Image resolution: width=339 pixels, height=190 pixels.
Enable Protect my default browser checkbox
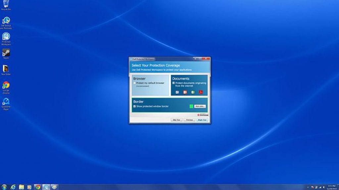pyautogui.click(x=134, y=83)
